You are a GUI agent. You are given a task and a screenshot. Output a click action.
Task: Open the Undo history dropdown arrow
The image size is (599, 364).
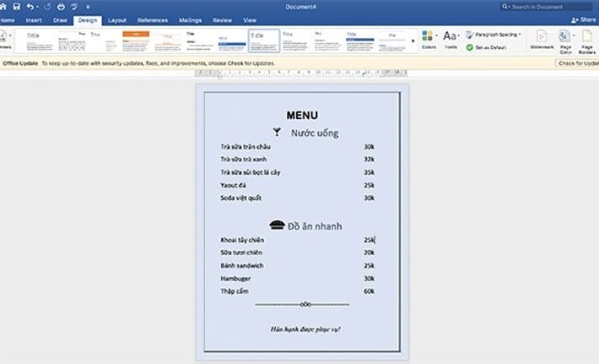(x=37, y=7)
